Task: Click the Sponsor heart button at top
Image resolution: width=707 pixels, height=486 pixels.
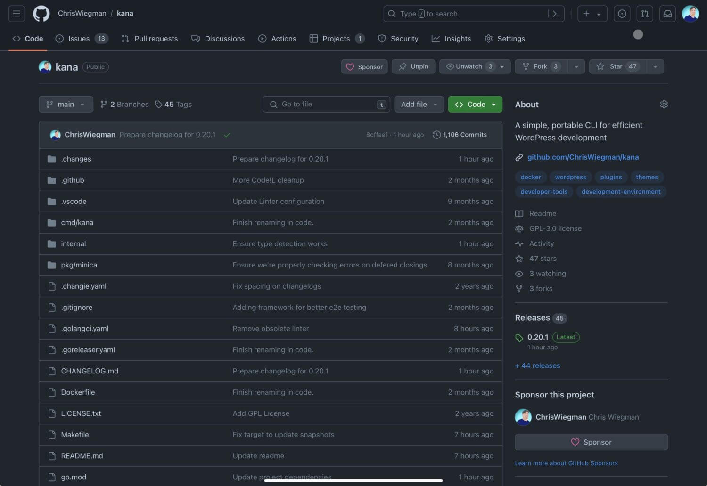Action: click(364, 66)
